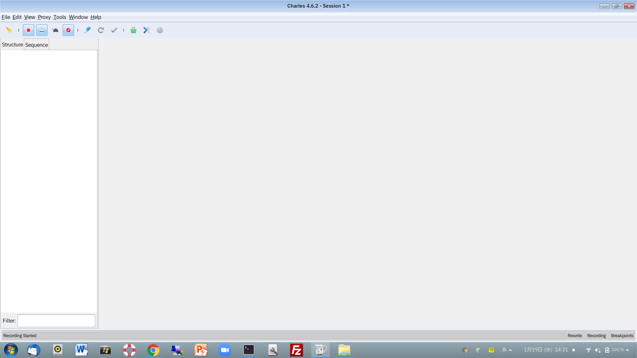
Task: Click in the Filter text field
Action: pyautogui.click(x=56, y=321)
